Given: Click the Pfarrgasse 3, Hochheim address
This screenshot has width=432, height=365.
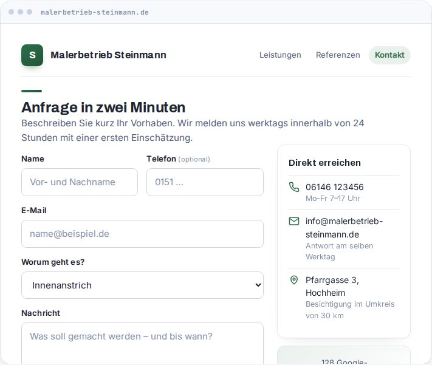Looking at the screenshot, I should point(332,287).
